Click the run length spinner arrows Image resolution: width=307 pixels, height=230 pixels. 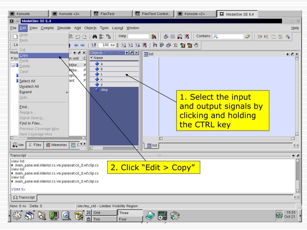117,45
